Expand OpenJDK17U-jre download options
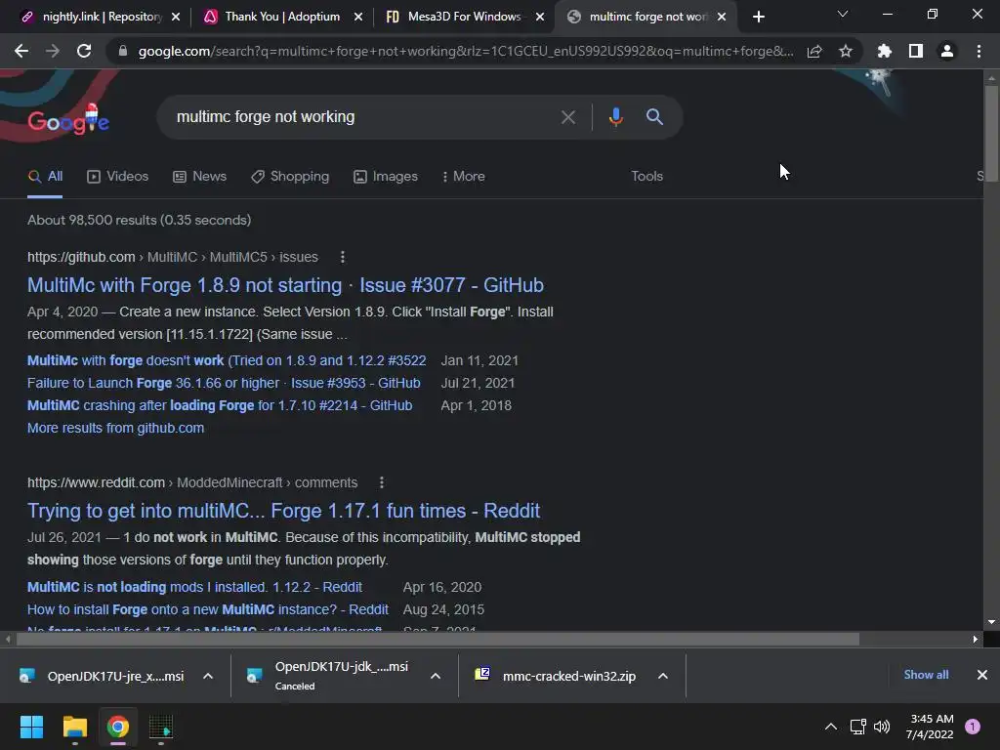 pyautogui.click(x=208, y=676)
